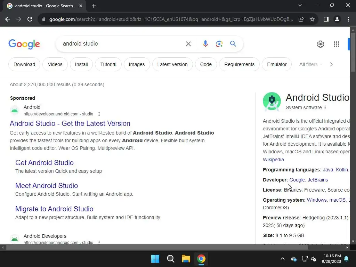Go back using the browser back arrow

(8, 19)
